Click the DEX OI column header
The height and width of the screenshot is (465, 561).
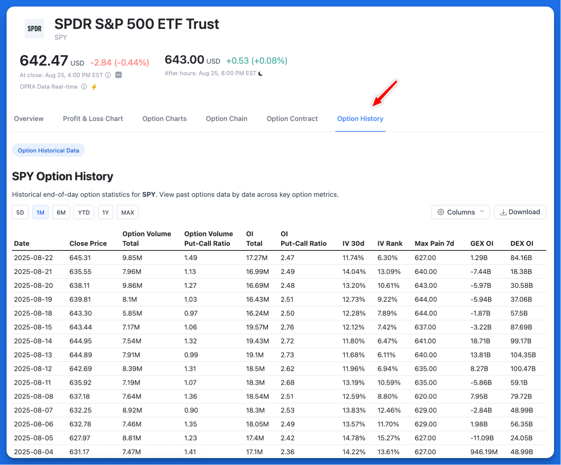[522, 243]
